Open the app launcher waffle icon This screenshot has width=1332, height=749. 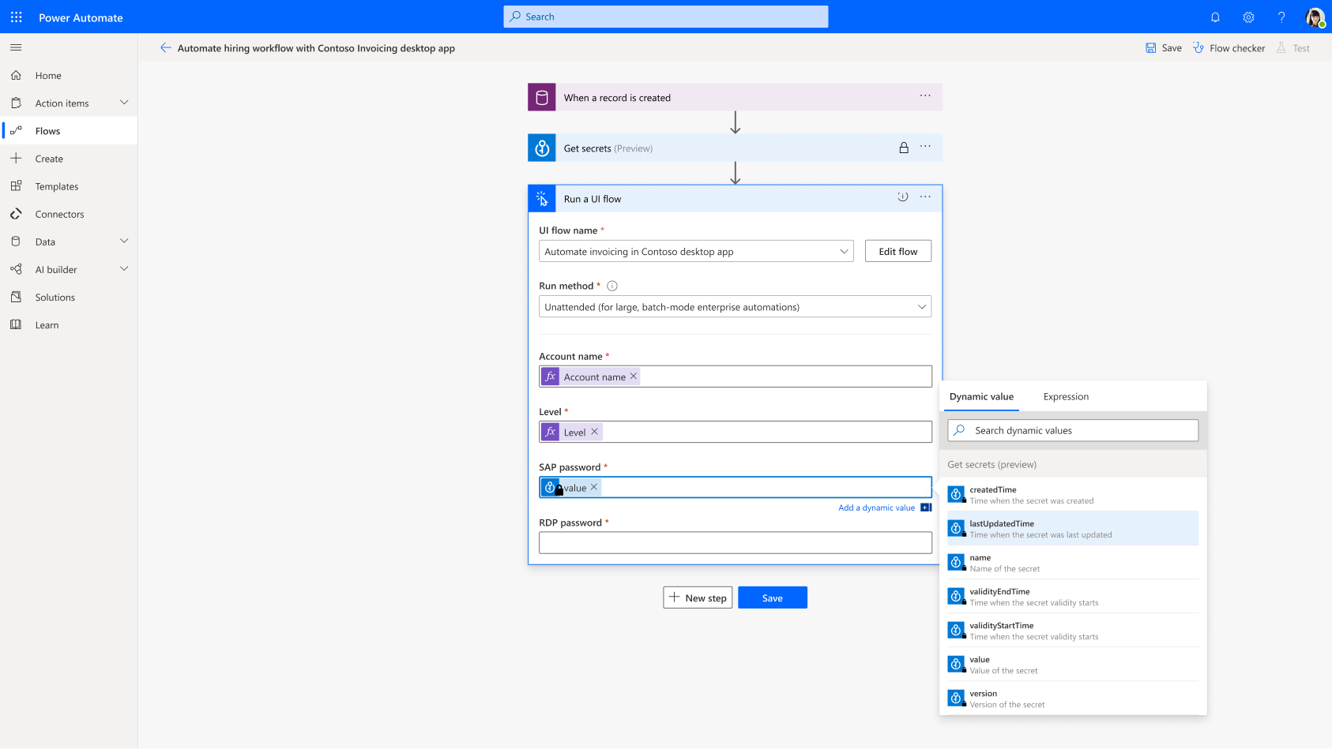click(x=17, y=17)
